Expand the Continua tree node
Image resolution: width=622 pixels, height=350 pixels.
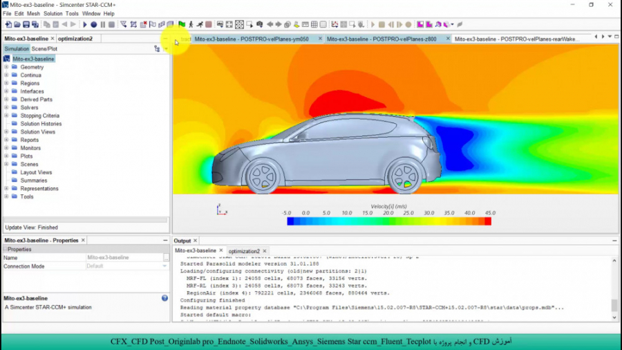[6, 75]
